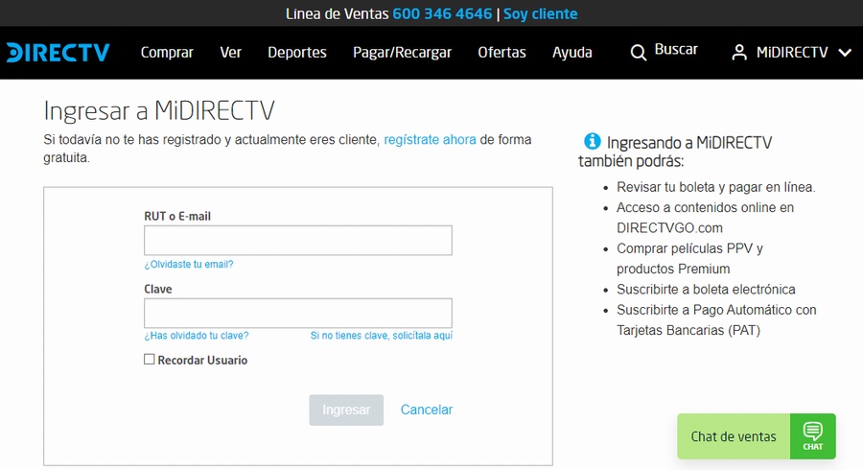Screen dimensions: 863x470
Task: Call sales number 600 346 4646
Action: tap(442, 13)
